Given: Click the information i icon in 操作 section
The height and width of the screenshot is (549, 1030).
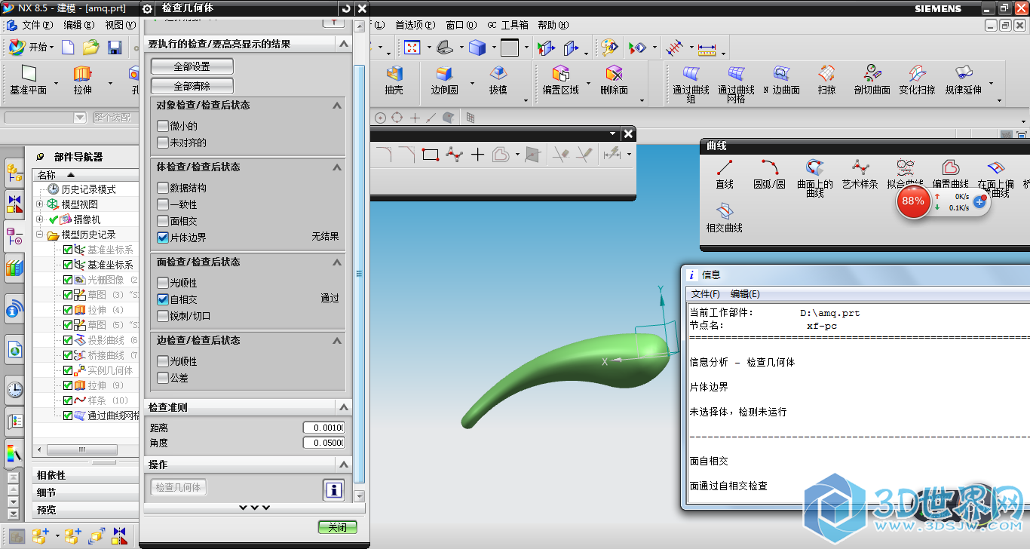Looking at the screenshot, I should tap(334, 490).
